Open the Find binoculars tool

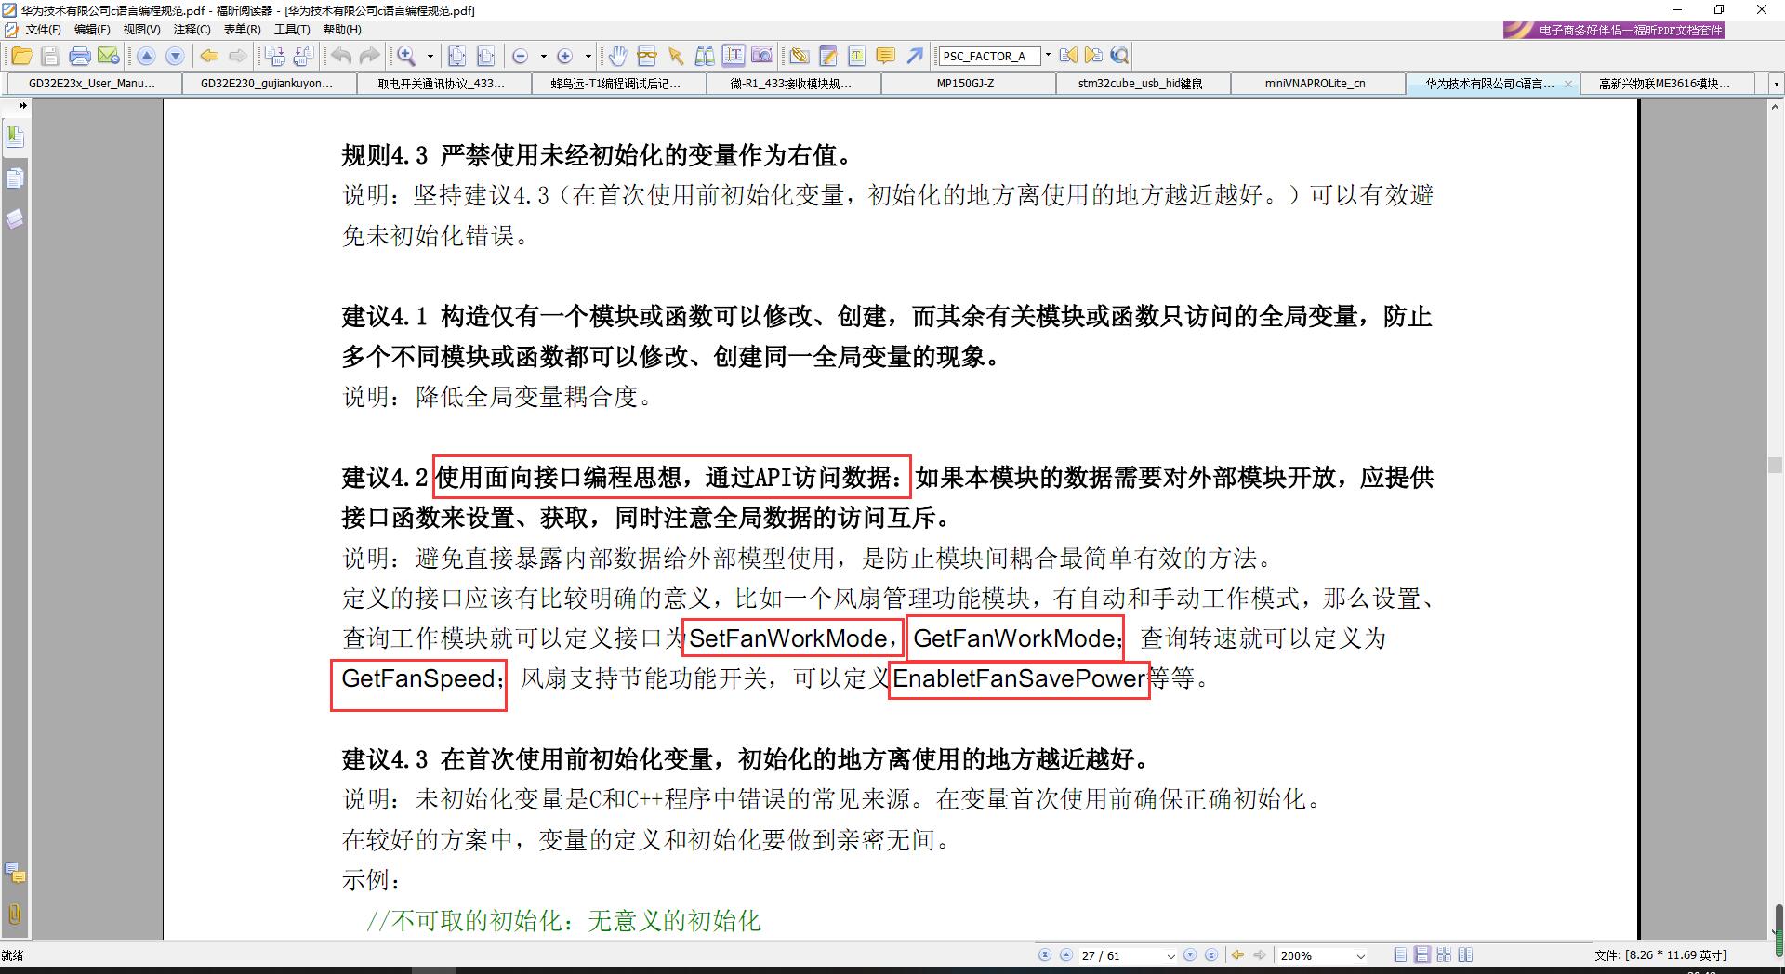pyautogui.click(x=705, y=56)
